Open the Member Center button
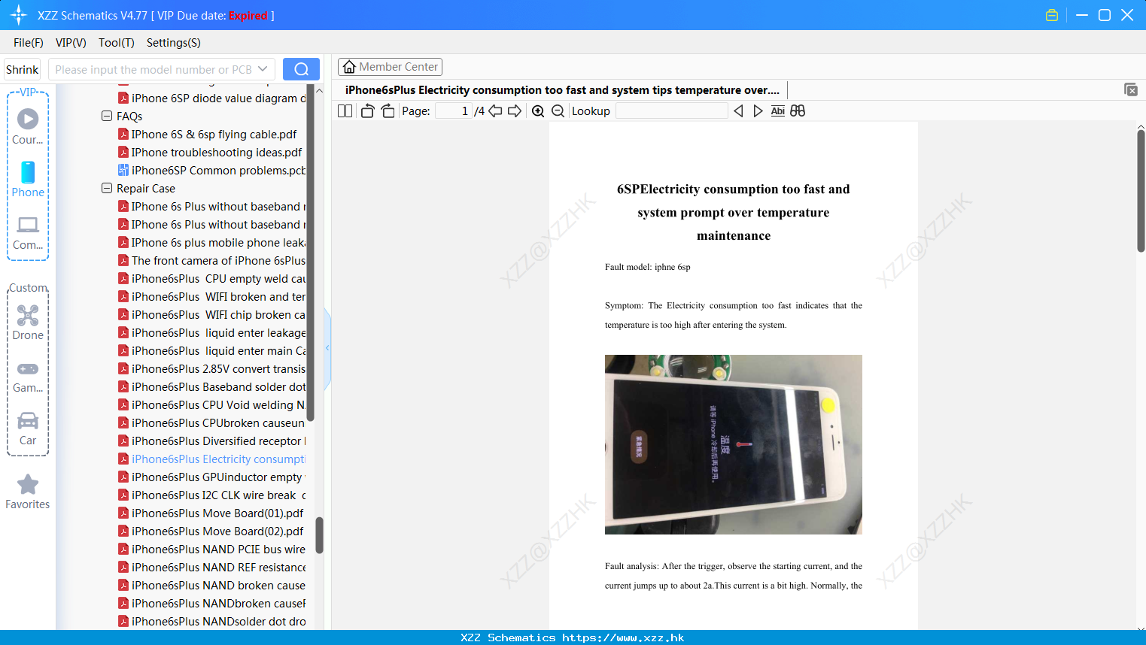 (x=391, y=67)
